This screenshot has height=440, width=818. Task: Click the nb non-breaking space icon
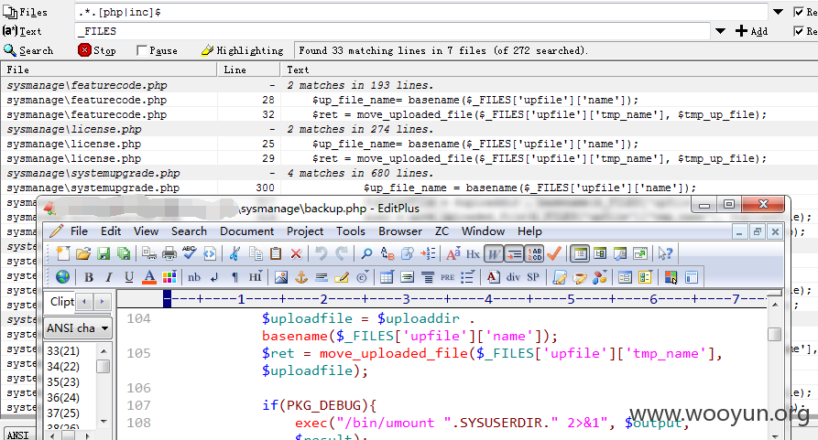(194, 277)
